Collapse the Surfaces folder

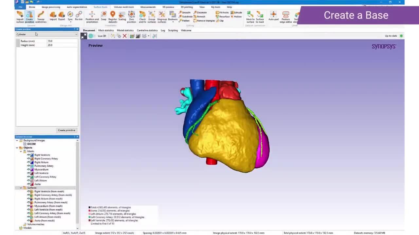(21, 188)
